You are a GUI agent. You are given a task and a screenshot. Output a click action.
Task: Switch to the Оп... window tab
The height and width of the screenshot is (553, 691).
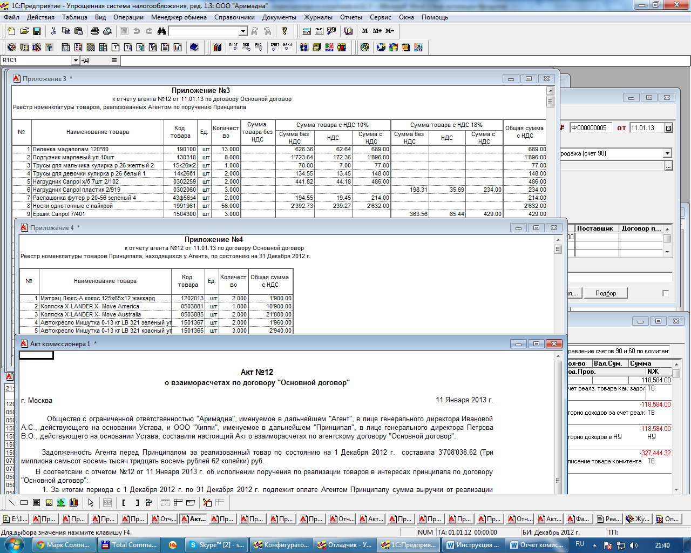[x=668, y=519]
